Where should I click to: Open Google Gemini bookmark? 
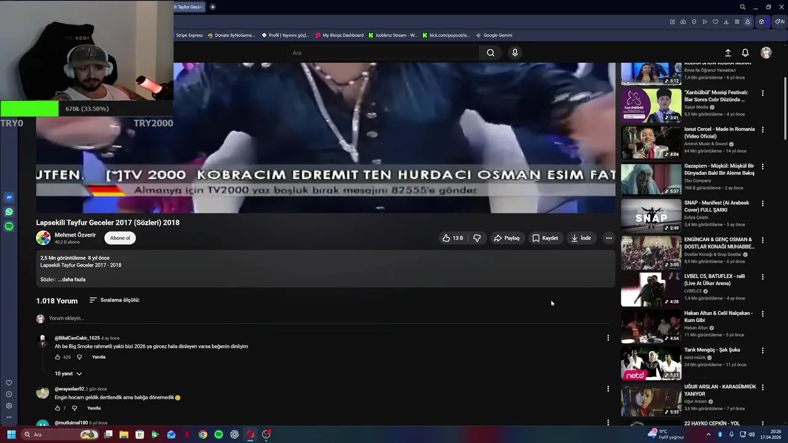[494, 35]
